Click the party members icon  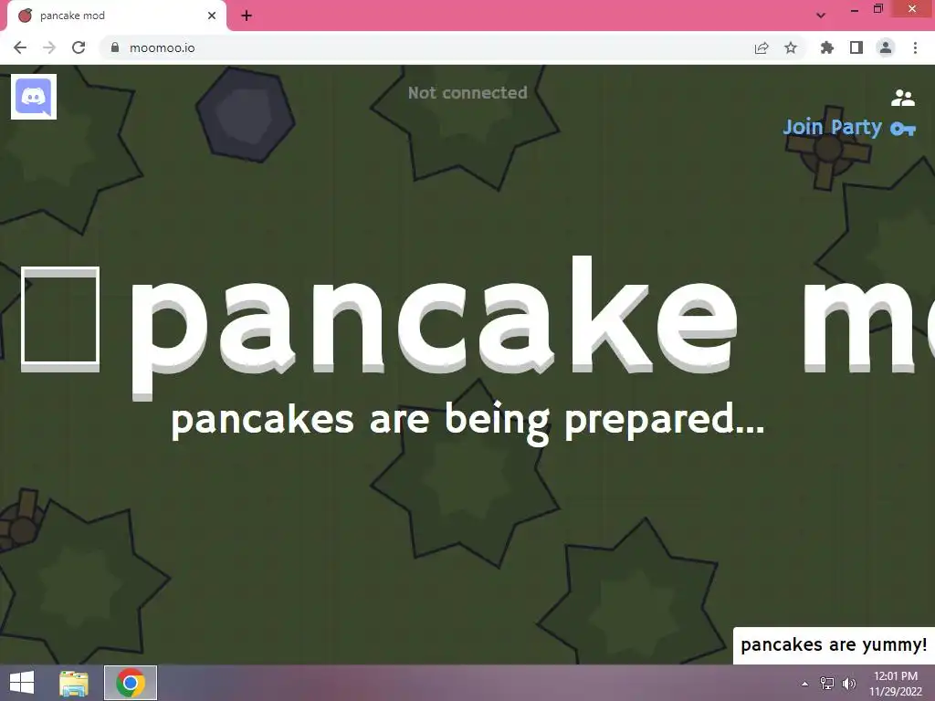[903, 98]
